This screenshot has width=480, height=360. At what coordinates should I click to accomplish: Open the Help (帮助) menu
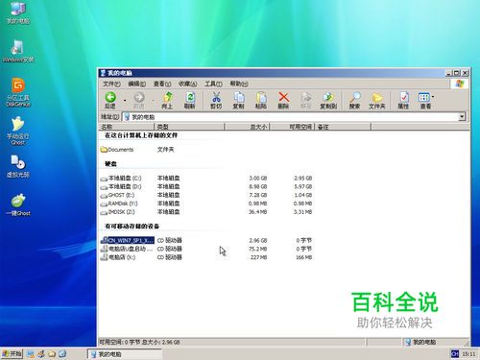pos(239,84)
